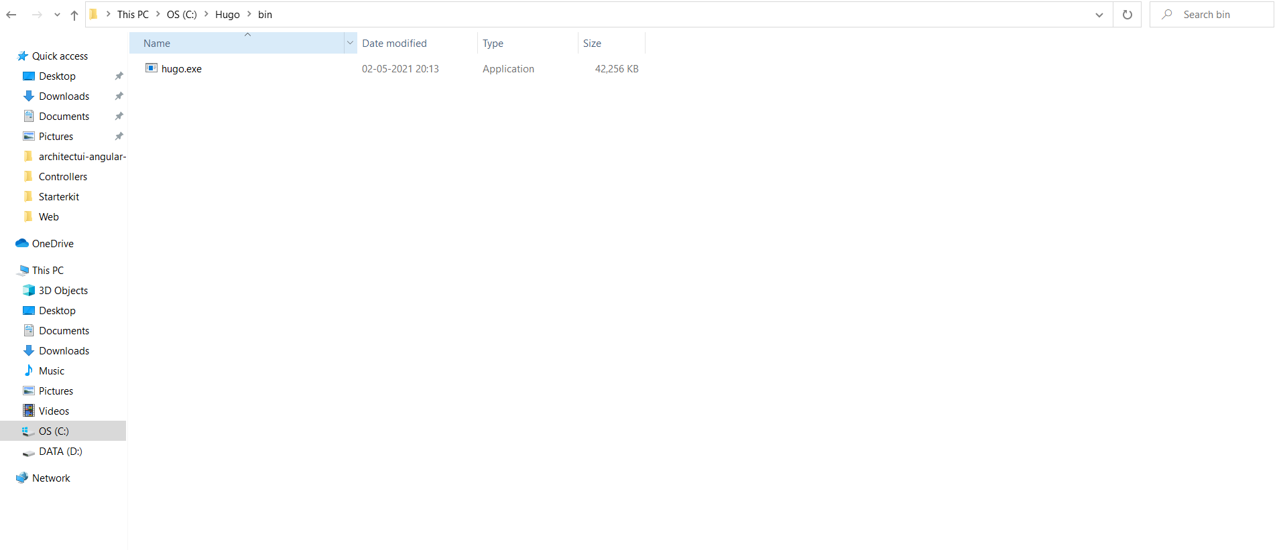Click the forward navigation arrow
This screenshot has height=550, width=1279.
37,15
